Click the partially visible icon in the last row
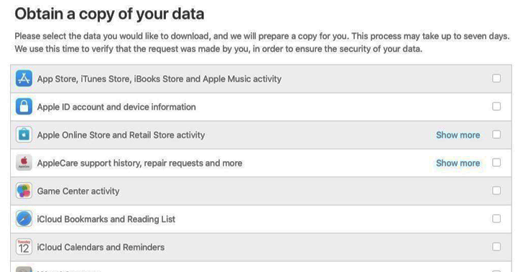Image resolution: width=523 pixels, height=272 pixels. point(24,269)
